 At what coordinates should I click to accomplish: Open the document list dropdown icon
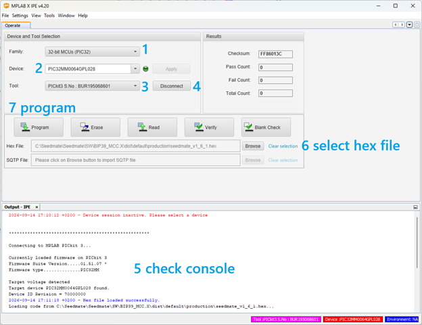click(409, 25)
